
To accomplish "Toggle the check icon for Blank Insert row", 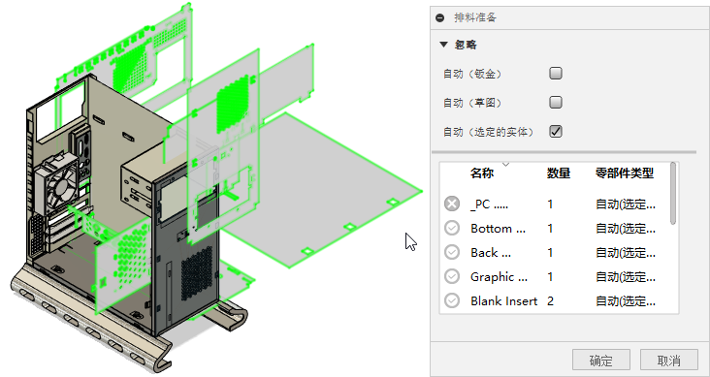I will (451, 300).
